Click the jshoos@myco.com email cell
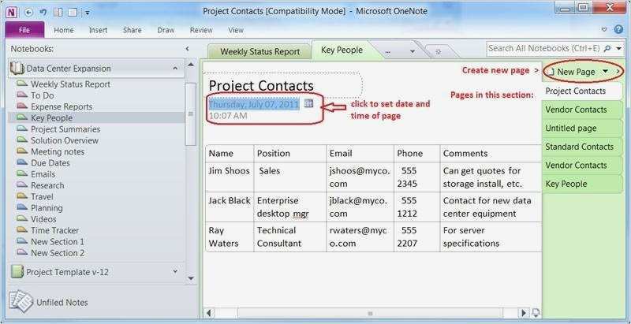The image size is (631, 324). coord(360,177)
